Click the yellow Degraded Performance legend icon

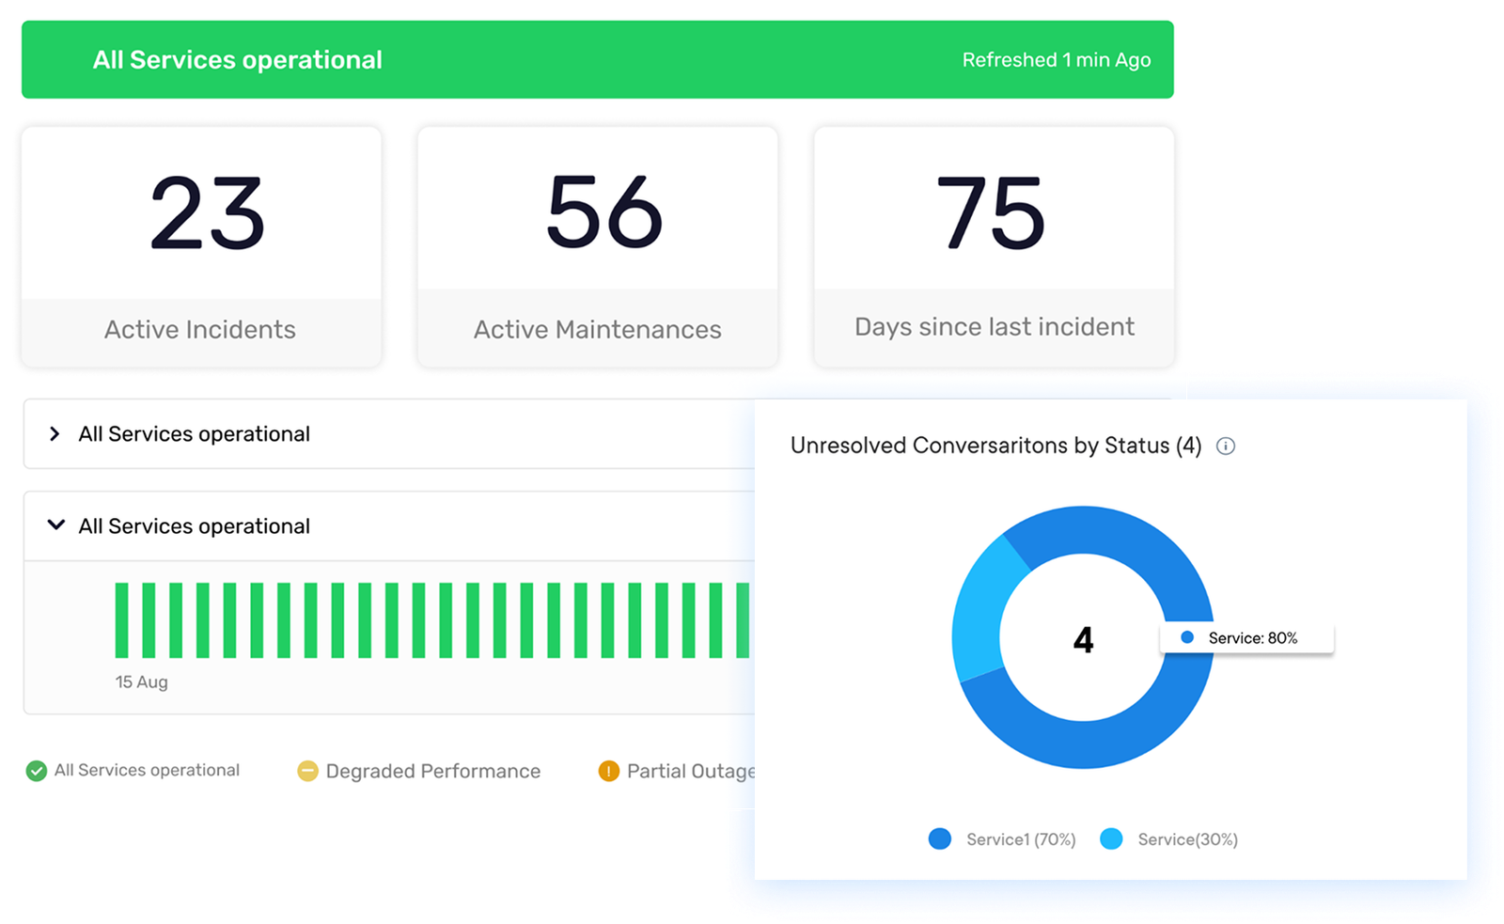click(x=307, y=771)
